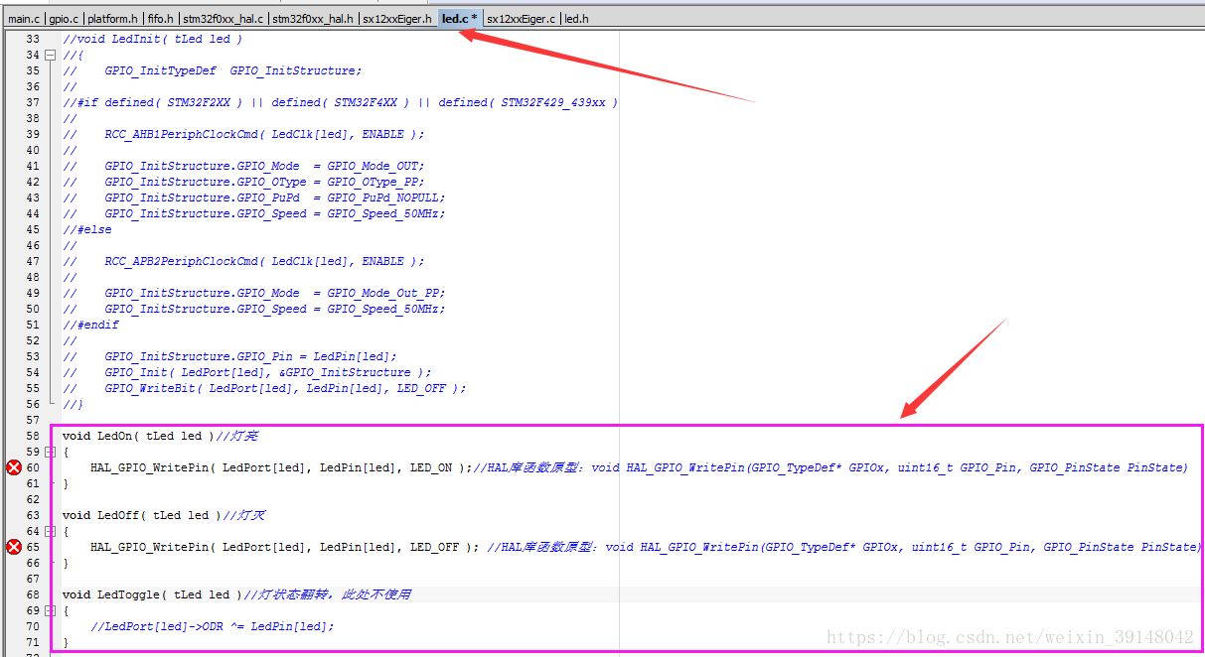Screen dimensions: 1205x657
Task: Click the RCC_AHB1PeriphClockCmd comment line
Action: (x=243, y=134)
